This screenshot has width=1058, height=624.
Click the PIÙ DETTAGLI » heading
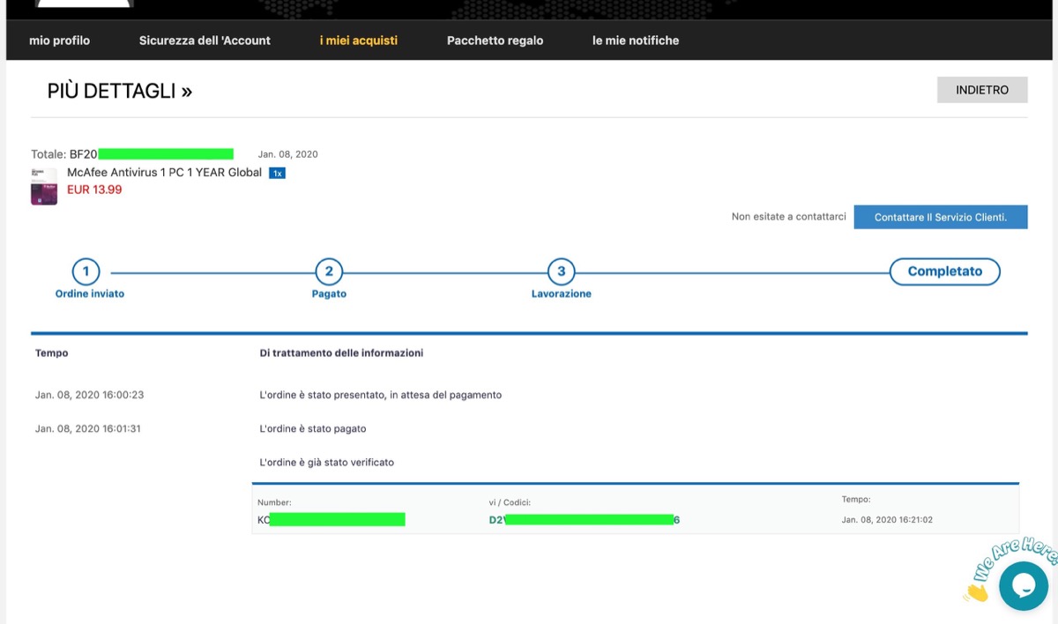coord(120,91)
